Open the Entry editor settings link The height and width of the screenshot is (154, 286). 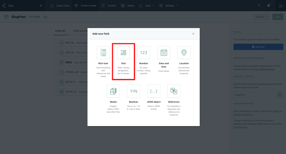coord(264,69)
